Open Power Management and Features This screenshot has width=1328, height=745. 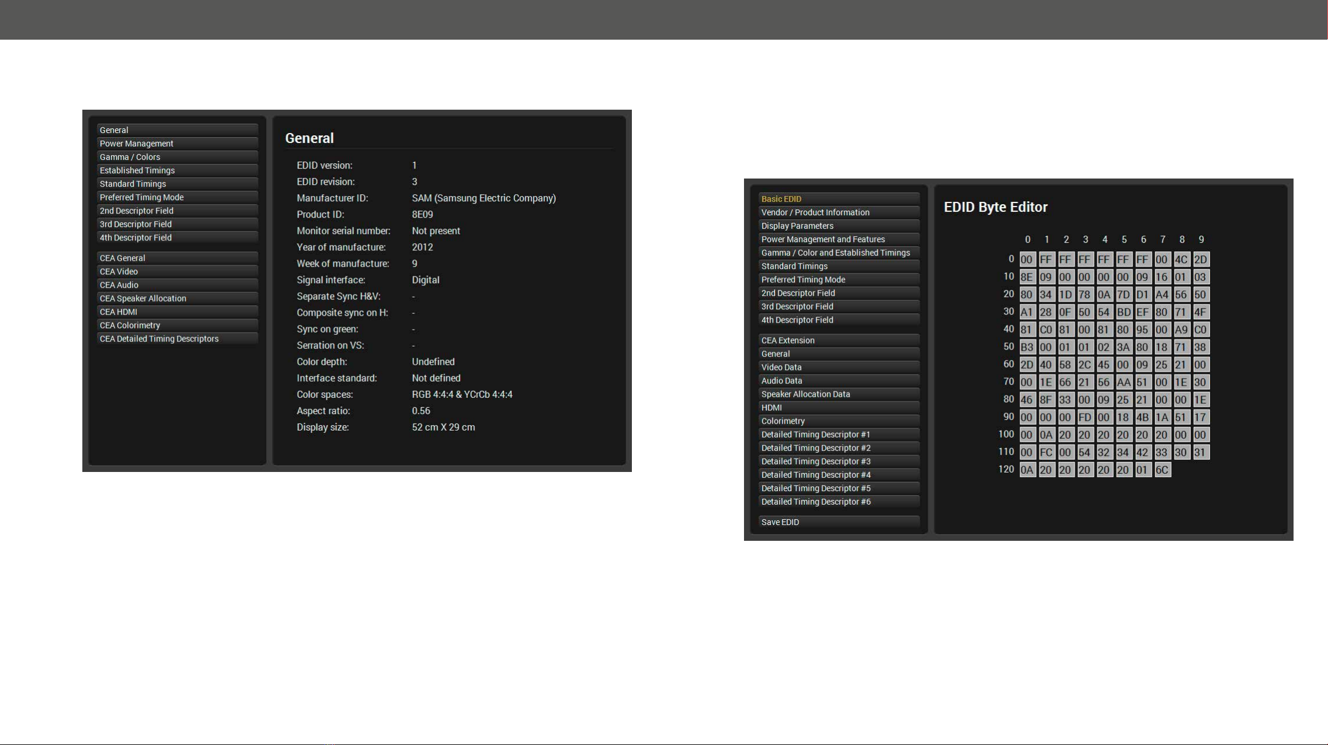pyautogui.click(x=839, y=239)
